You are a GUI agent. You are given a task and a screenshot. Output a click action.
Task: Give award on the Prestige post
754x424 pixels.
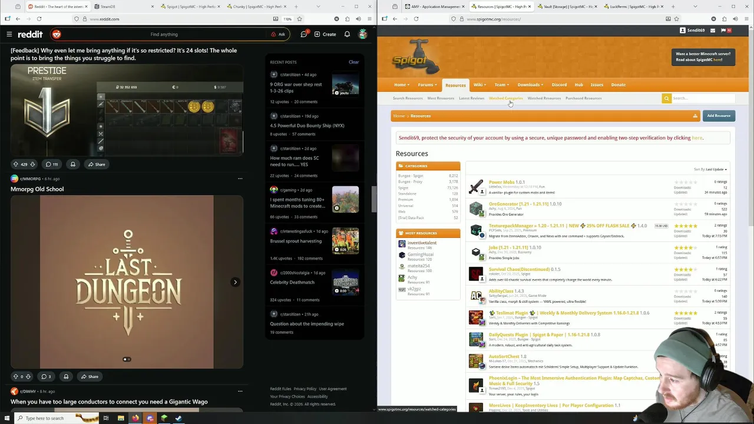tap(72, 164)
